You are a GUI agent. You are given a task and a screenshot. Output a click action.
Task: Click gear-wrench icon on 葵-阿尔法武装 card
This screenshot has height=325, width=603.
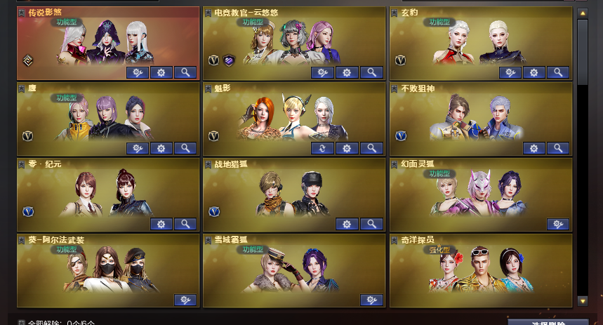[x=185, y=300]
